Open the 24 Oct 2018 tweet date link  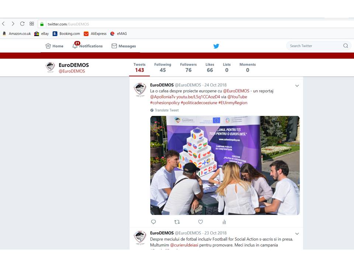(x=215, y=85)
